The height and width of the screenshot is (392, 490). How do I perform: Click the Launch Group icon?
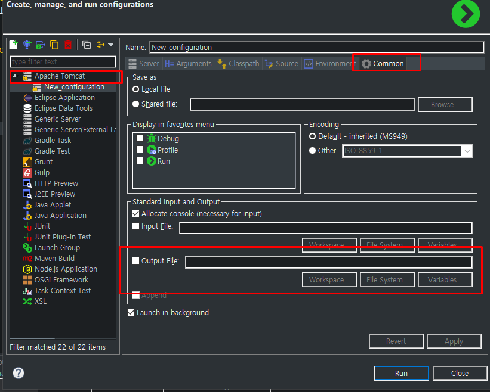[x=27, y=248]
